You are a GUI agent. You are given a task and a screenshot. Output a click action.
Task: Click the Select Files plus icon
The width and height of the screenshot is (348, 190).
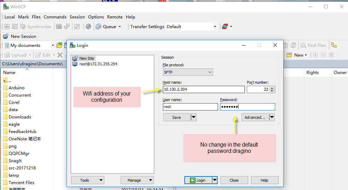tap(315, 55)
